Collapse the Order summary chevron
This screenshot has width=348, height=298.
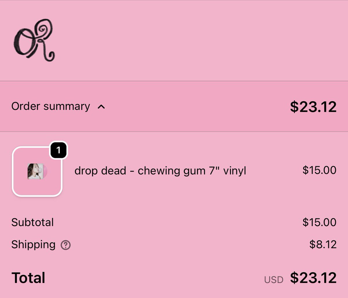point(101,107)
